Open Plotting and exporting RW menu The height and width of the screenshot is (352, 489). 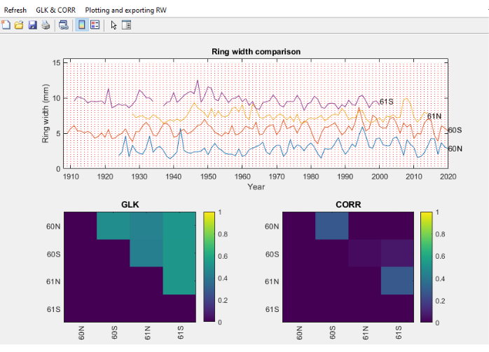pyautogui.click(x=125, y=10)
